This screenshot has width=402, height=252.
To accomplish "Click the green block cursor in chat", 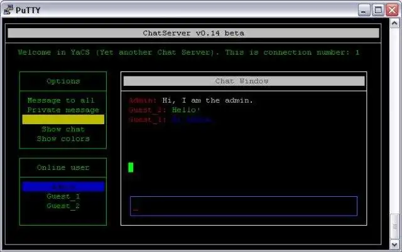I will [131, 167].
